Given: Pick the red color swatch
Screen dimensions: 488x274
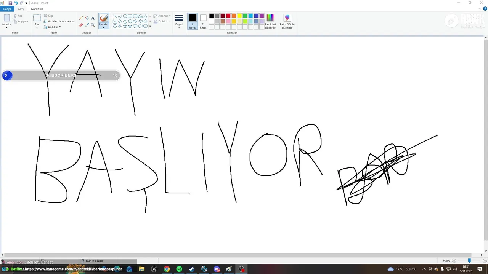Looking at the screenshot, I should tap(228, 16).
